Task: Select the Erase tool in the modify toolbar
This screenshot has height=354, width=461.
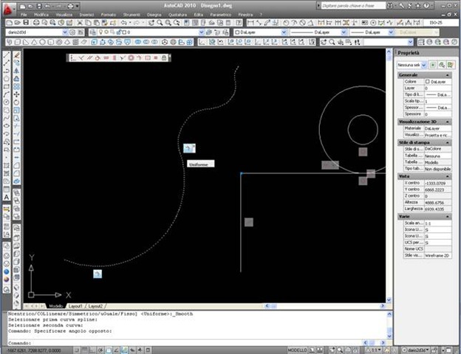Action: tap(17, 55)
